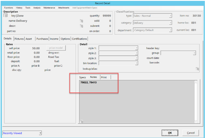Image resolution: width=205 pixels, height=138 pixels.
Task: Click the notes scrollbar up arrow
Action: (x=196, y=82)
